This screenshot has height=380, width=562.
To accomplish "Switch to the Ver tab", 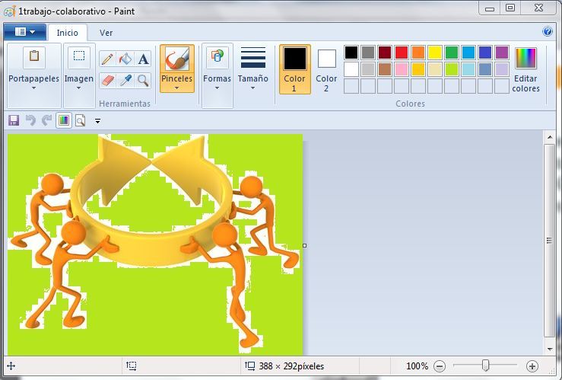I will coord(106,33).
